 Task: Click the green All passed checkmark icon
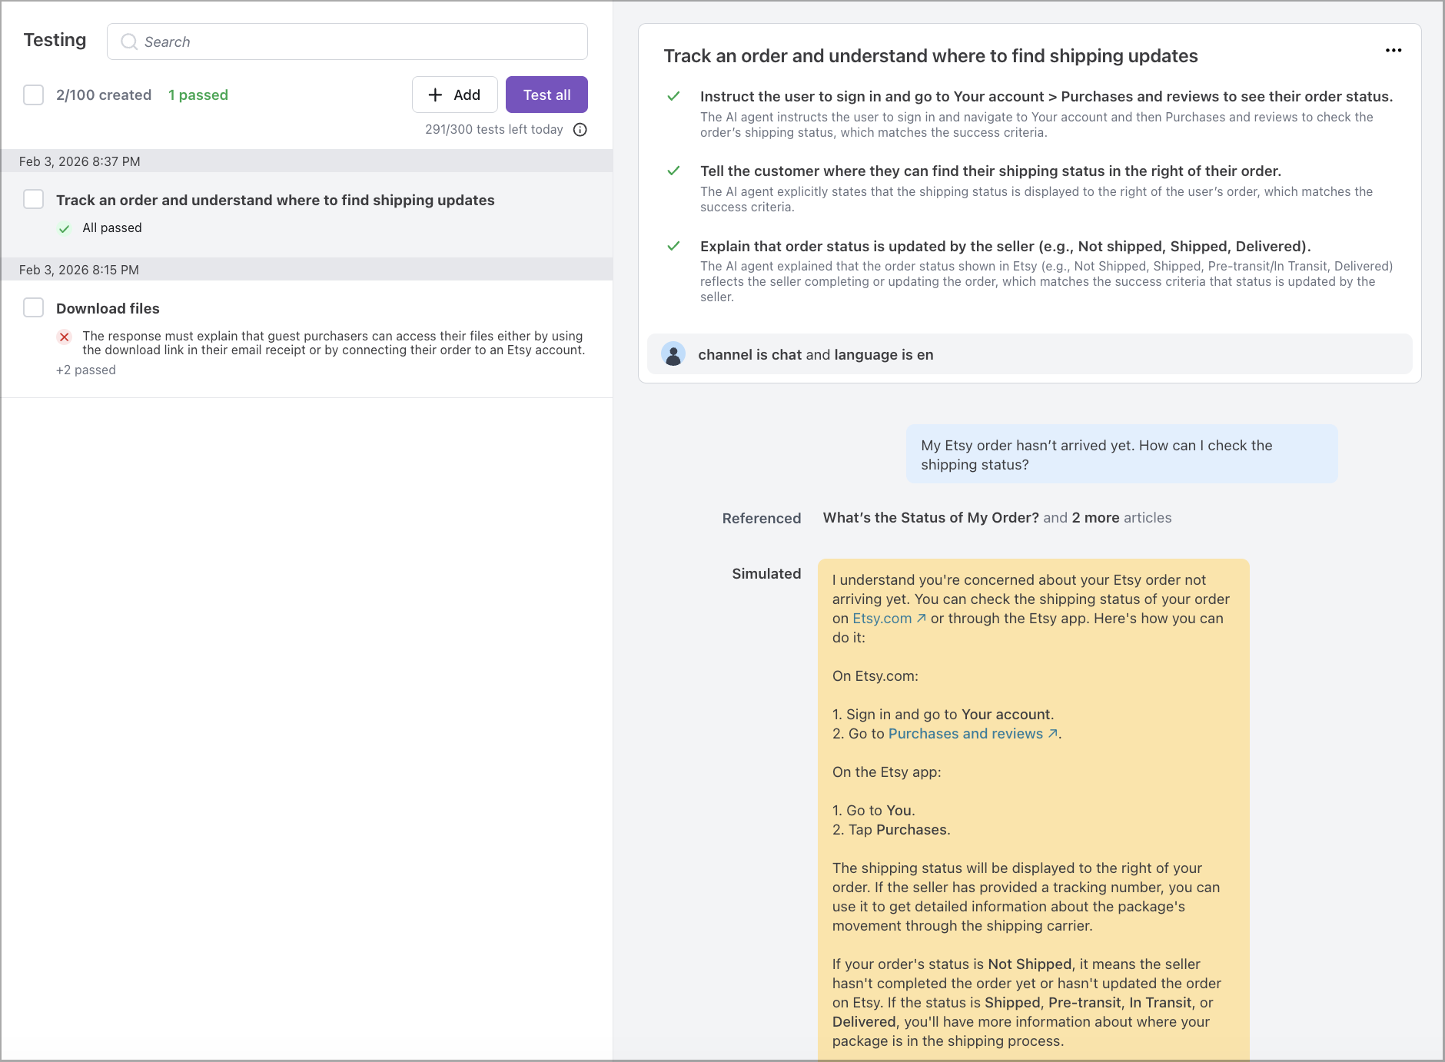point(65,228)
